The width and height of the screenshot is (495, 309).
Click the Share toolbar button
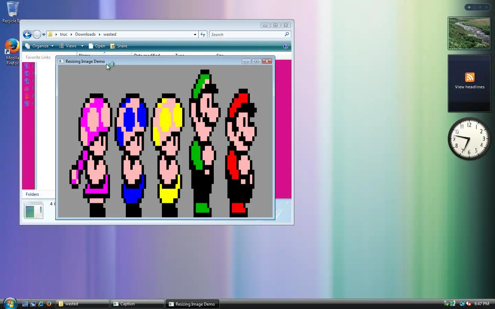point(119,46)
